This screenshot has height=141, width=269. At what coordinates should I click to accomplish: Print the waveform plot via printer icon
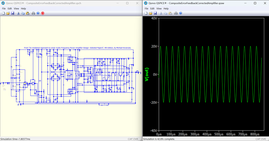(x=176, y=13)
